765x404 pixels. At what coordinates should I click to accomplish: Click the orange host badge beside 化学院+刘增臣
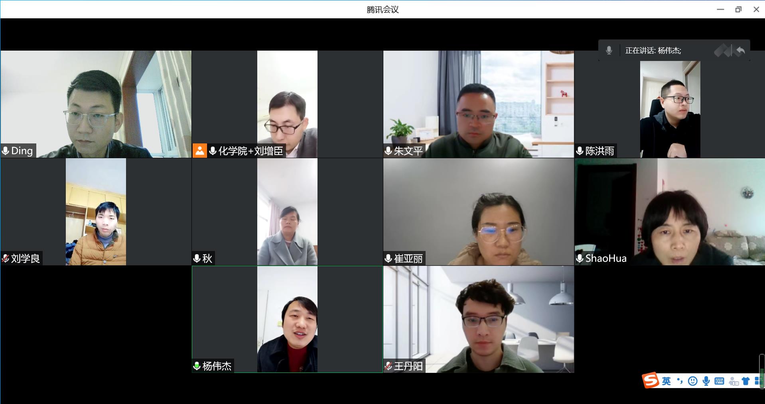(199, 151)
